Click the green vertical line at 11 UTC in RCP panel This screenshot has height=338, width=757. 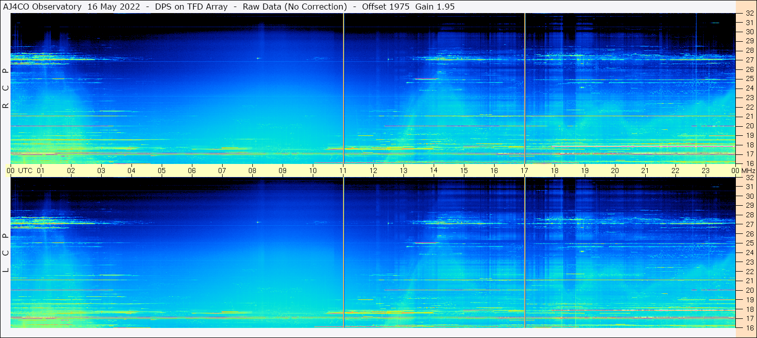tap(343, 89)
